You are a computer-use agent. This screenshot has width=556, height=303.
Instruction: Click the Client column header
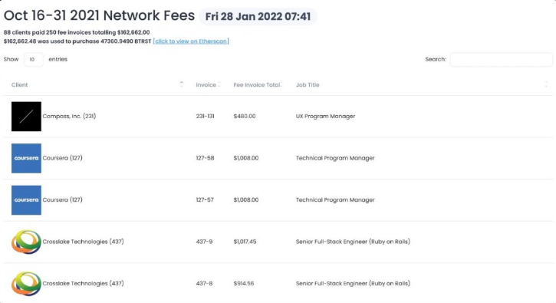pyautogui.click(x=19, y=85)
